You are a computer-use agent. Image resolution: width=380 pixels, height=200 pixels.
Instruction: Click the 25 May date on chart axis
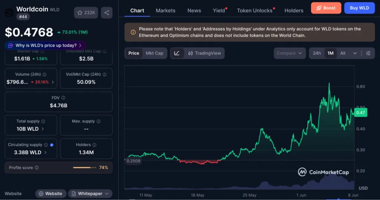(x=249, y=195)
